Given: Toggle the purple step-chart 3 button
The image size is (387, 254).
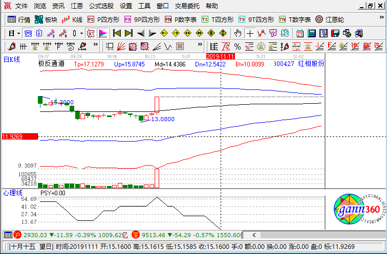Looking at the screenshot, I should [51, 33].
